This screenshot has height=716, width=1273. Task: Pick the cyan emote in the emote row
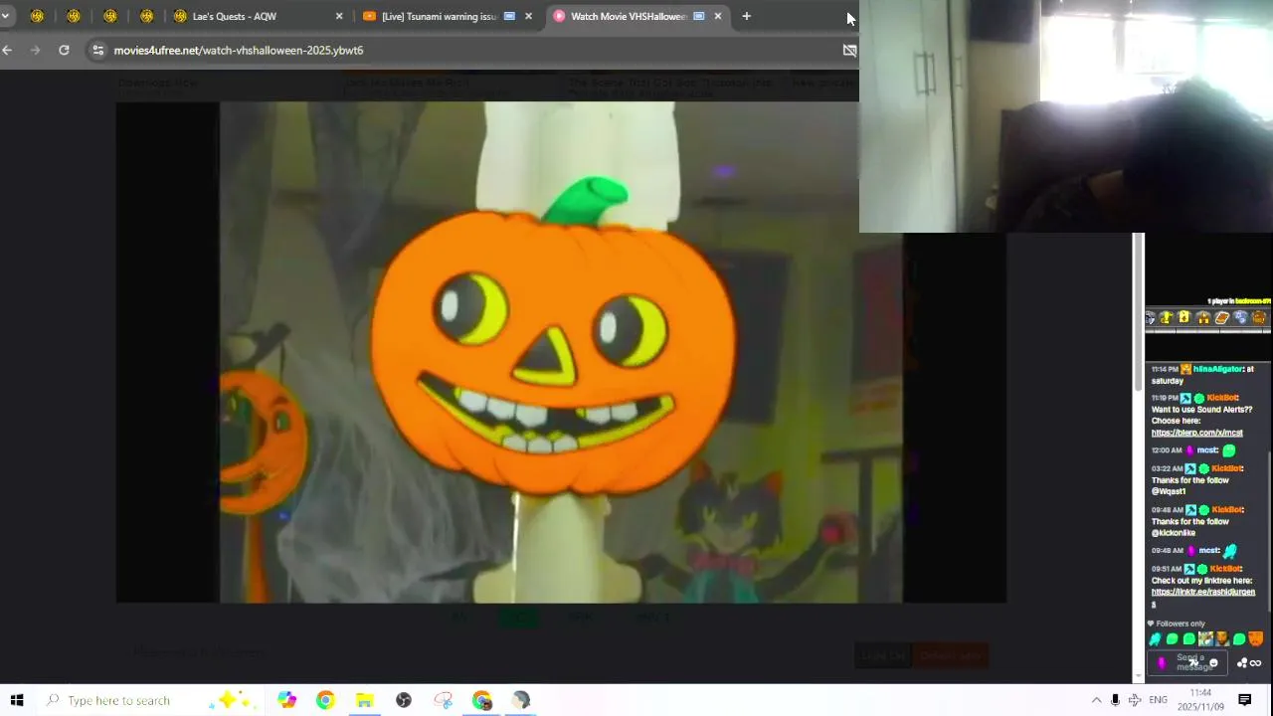[x=1155, y=639]
